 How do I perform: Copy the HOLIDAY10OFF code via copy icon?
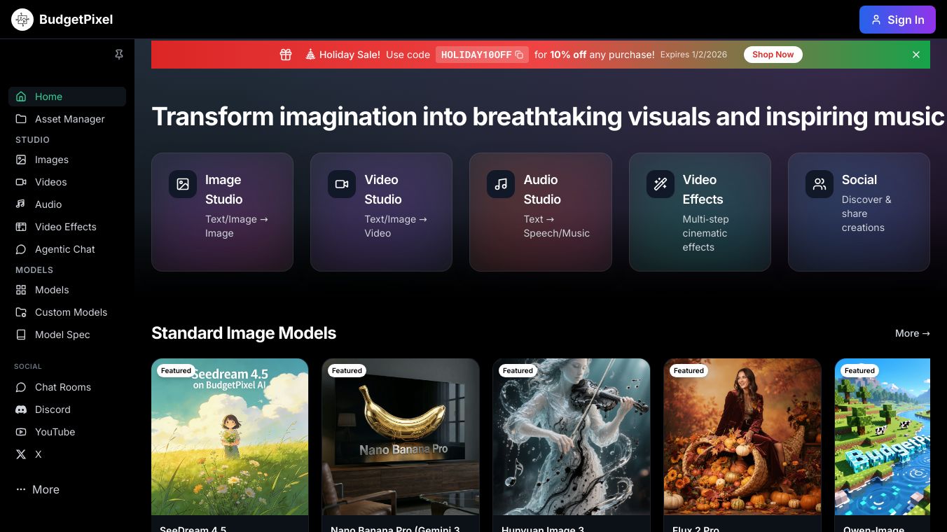(519, 55)
